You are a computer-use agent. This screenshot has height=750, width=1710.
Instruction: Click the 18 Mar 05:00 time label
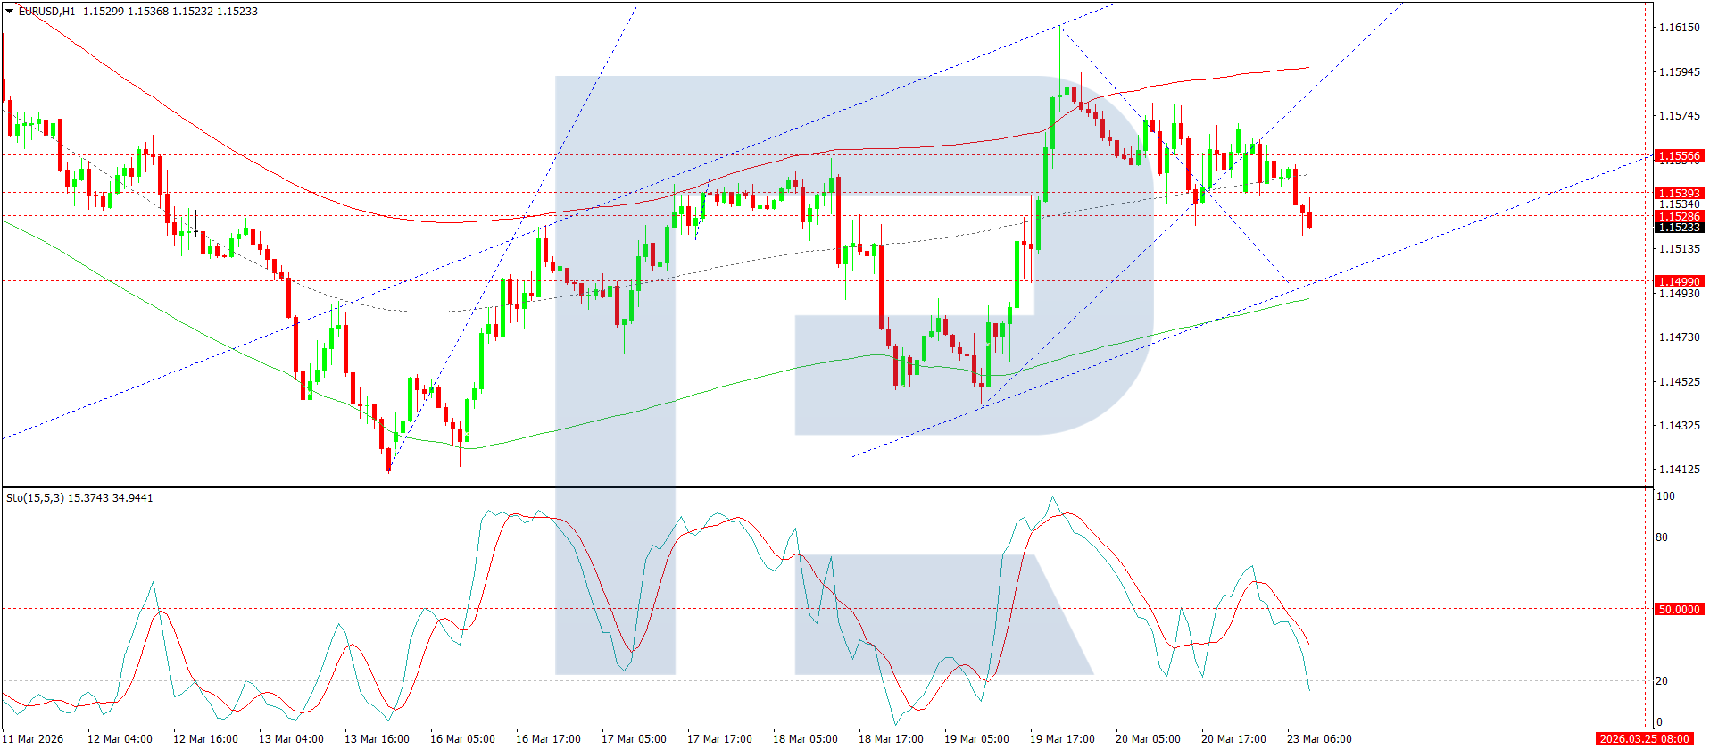tap(805, 739)
